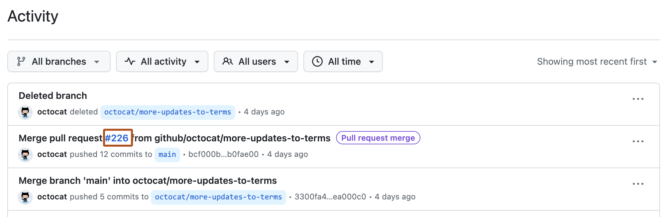
Task: Click octocat's username on the five-commit push row
Action: (52, 197)
